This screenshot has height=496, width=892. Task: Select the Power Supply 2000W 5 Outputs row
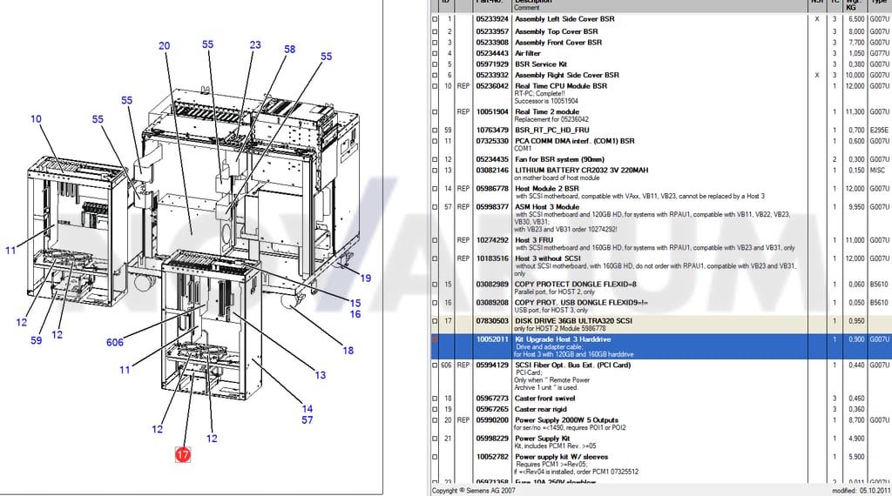(x=661, y=424)
